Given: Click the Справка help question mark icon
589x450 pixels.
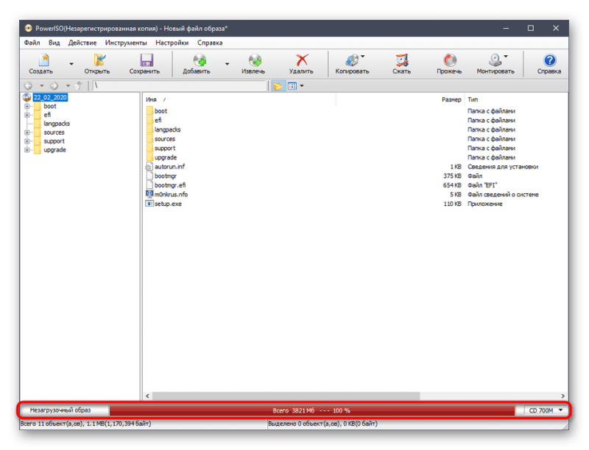Looking at the screenshot, I should coord(549,60).
